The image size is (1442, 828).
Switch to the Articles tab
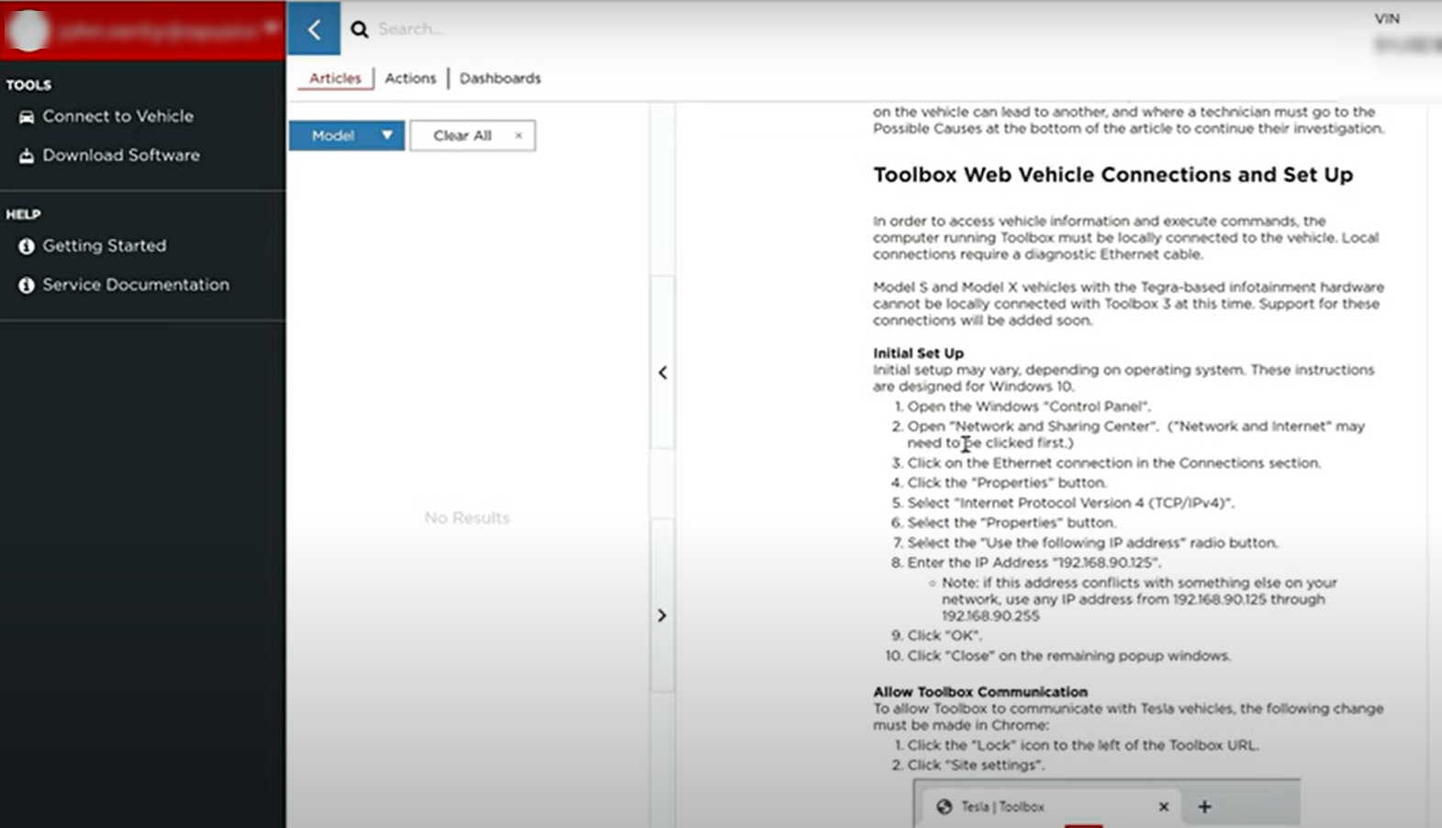(335, 78)
